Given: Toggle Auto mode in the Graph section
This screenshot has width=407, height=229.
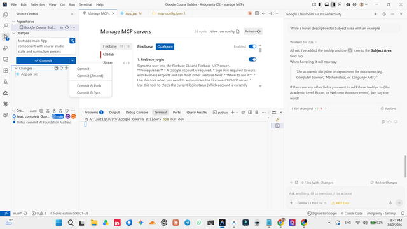Looking at the screenshot, I should (x=33, y=111).
